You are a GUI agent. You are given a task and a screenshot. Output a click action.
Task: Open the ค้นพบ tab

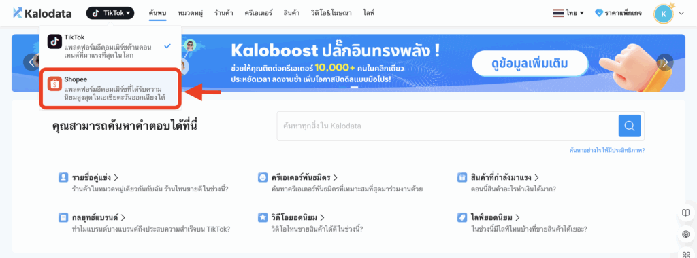(x=157, y=13)
